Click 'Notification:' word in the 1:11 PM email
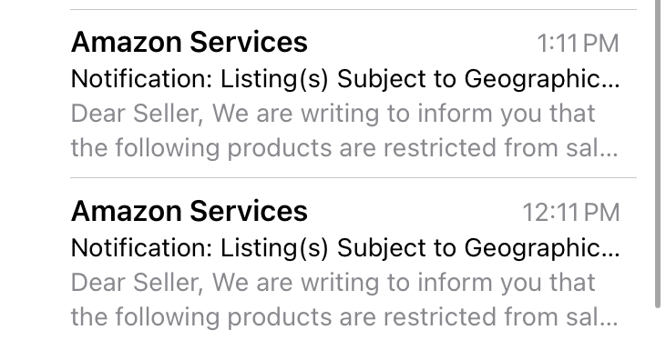This screenshot has width=666, height=340. pyautogui.click(x=141, y=79)
